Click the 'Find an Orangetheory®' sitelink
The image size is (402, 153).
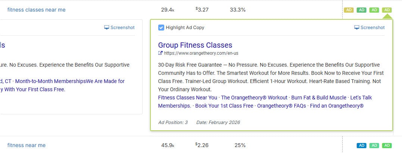pos(337,106)
